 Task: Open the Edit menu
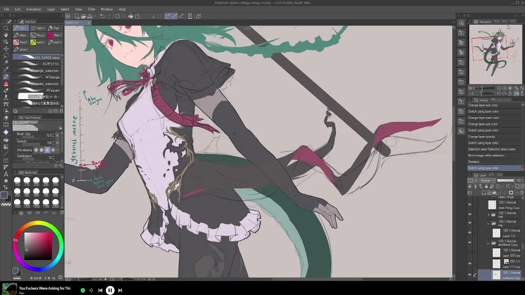(18, 9)
